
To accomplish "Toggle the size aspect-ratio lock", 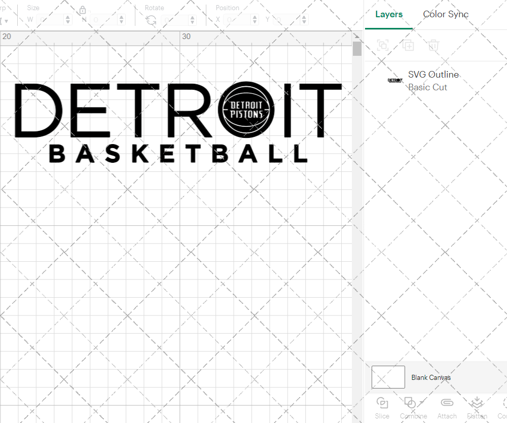I will point(82,10).
